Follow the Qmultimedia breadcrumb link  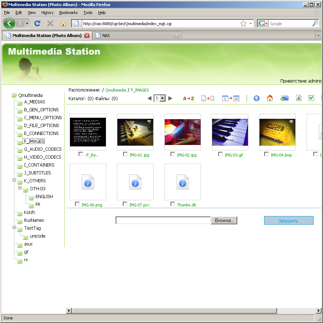116,90
